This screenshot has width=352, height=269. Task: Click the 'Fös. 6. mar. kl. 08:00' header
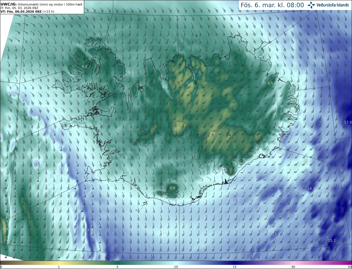(x=272, y=5)
